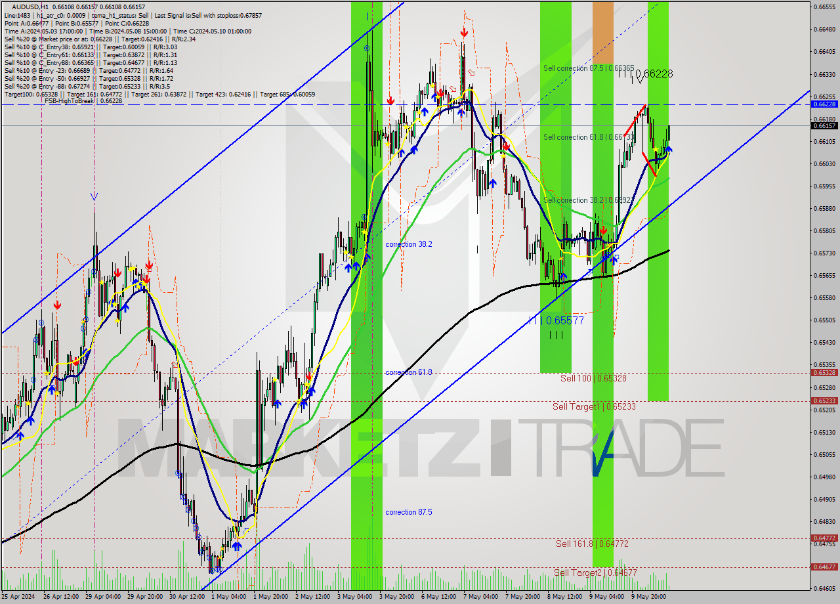
Task: Click the 'Sell %10 @ Entry -23' line
Action: point(89,70)
